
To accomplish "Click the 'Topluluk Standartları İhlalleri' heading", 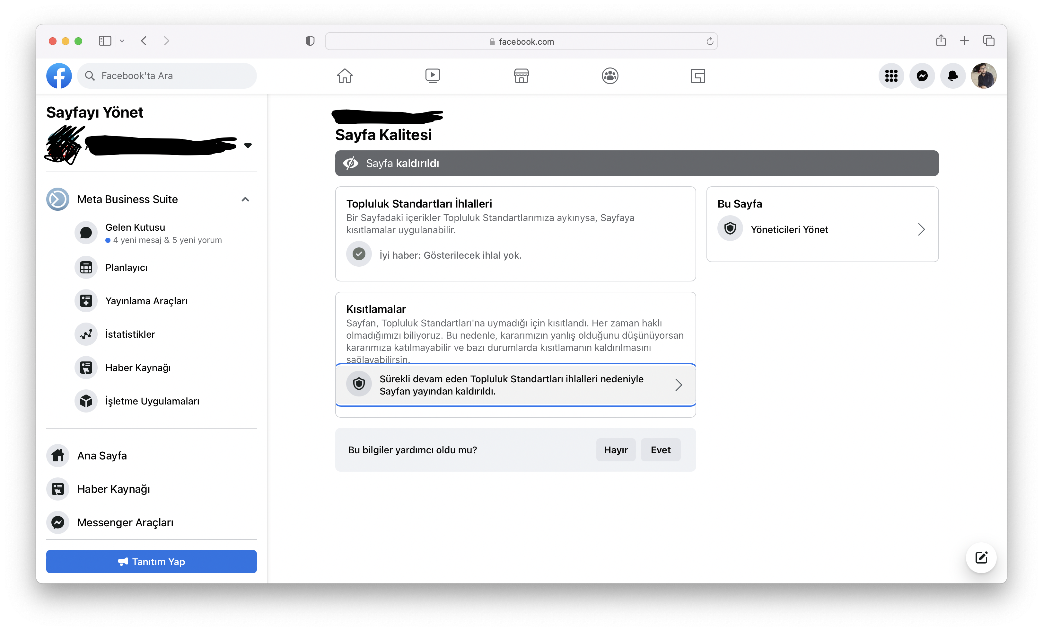I will coord(419,204).
